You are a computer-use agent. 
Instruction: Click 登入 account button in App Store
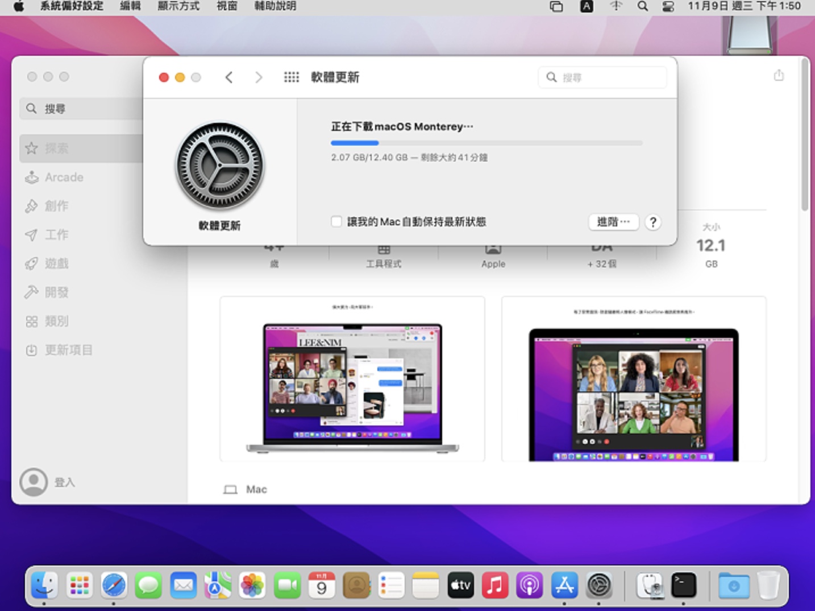[48, 482]
